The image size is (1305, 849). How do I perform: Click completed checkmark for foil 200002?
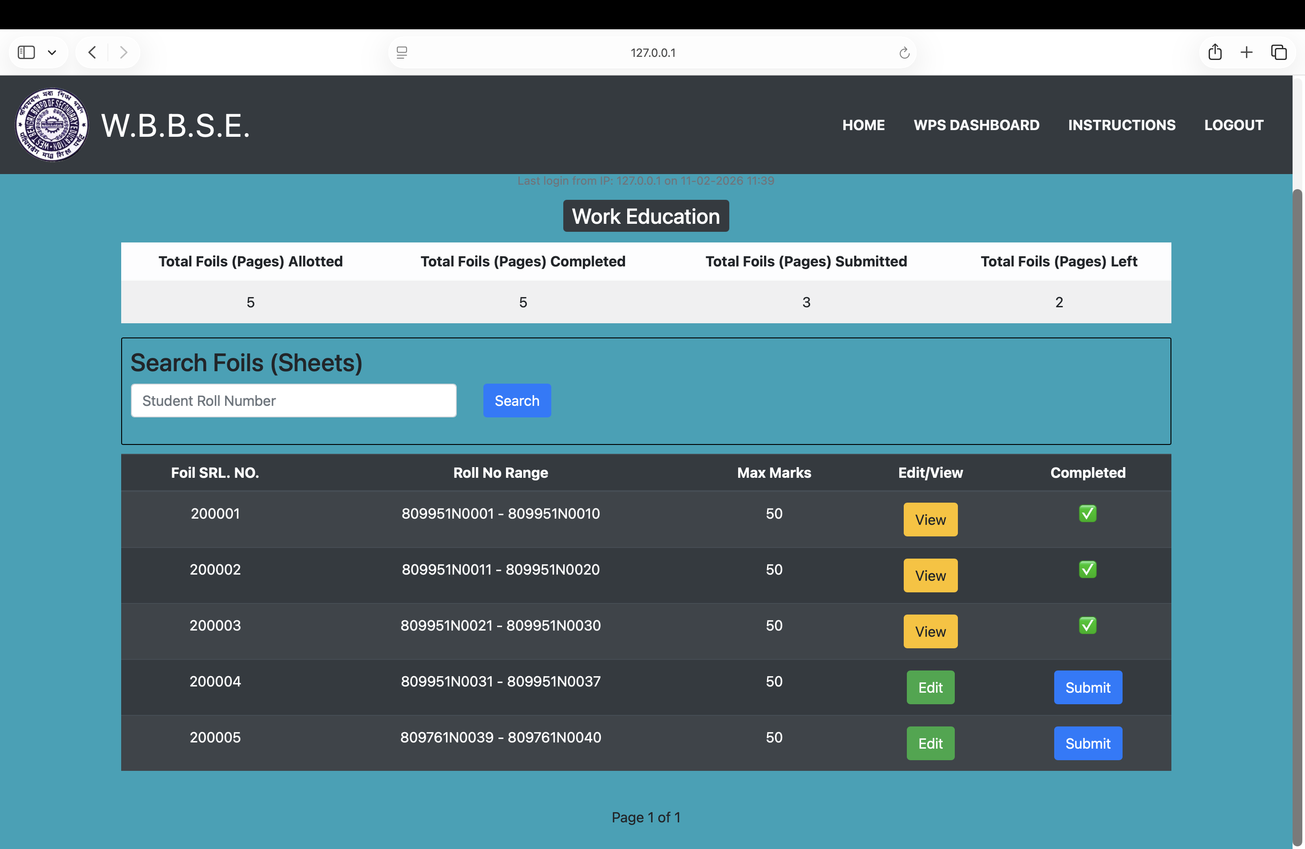pos(1087,569)
